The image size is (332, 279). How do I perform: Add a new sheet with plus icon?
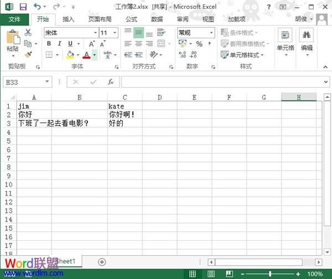102,261
